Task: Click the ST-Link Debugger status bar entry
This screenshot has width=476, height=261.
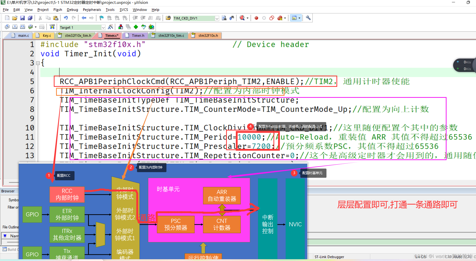Action: point(329,257)
